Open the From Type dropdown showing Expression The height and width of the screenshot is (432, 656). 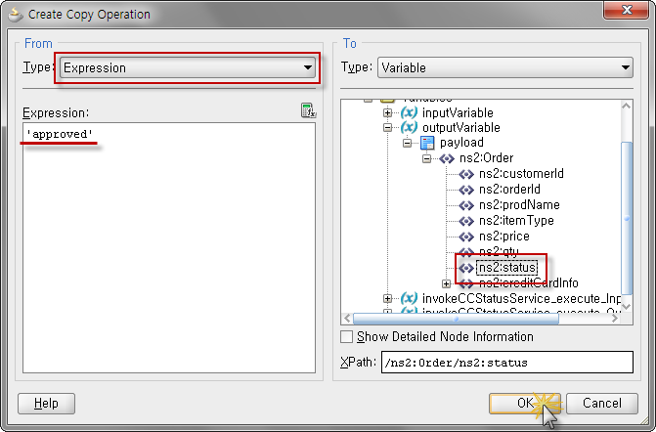[x=188, y=67]
